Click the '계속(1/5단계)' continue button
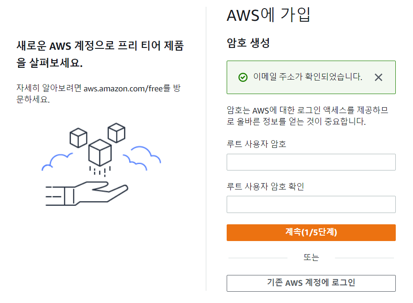Viewport: 413px width, 303px height. pyautogui.click(x=311, y=232)
